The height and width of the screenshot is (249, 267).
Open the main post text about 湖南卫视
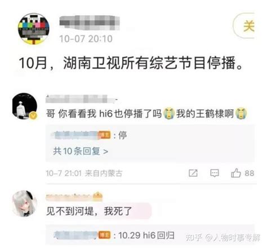131,63
